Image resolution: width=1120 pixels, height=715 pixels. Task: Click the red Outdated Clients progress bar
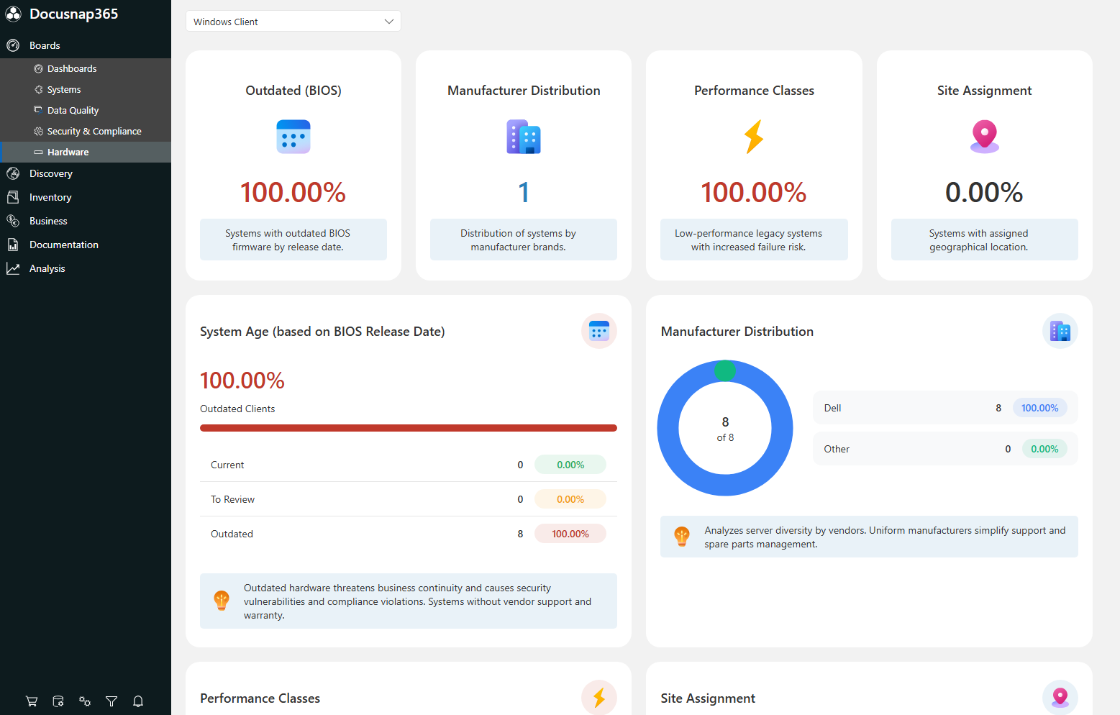(409, 428)
